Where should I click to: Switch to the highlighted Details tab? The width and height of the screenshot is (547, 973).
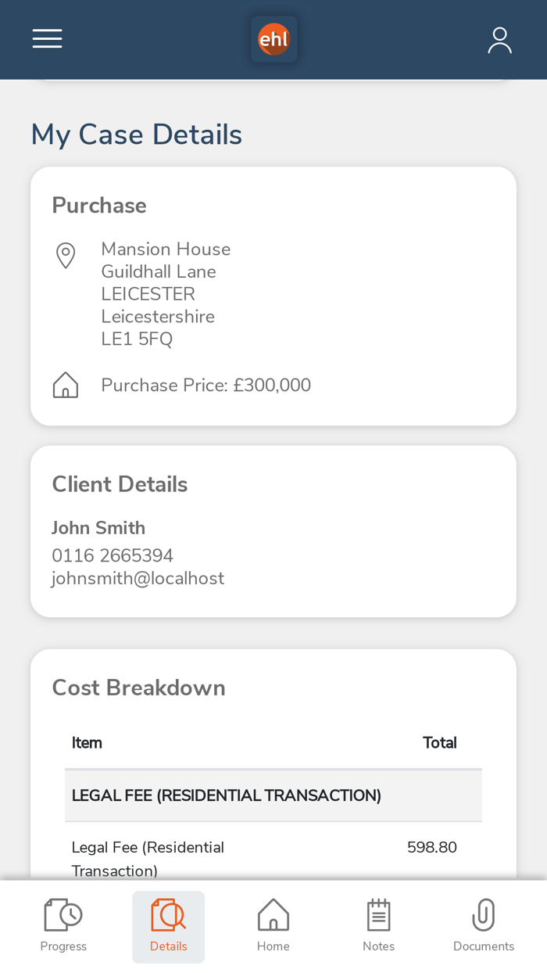pyautogui.click(x=168, y=926)
